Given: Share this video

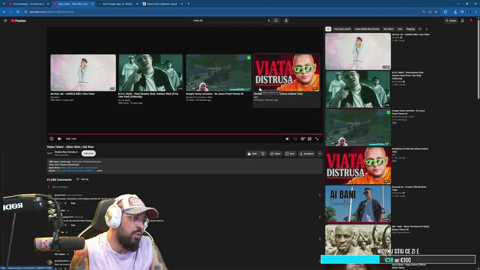Looking at the screenshot, I should pyautogui.click(x=275, y=154).
